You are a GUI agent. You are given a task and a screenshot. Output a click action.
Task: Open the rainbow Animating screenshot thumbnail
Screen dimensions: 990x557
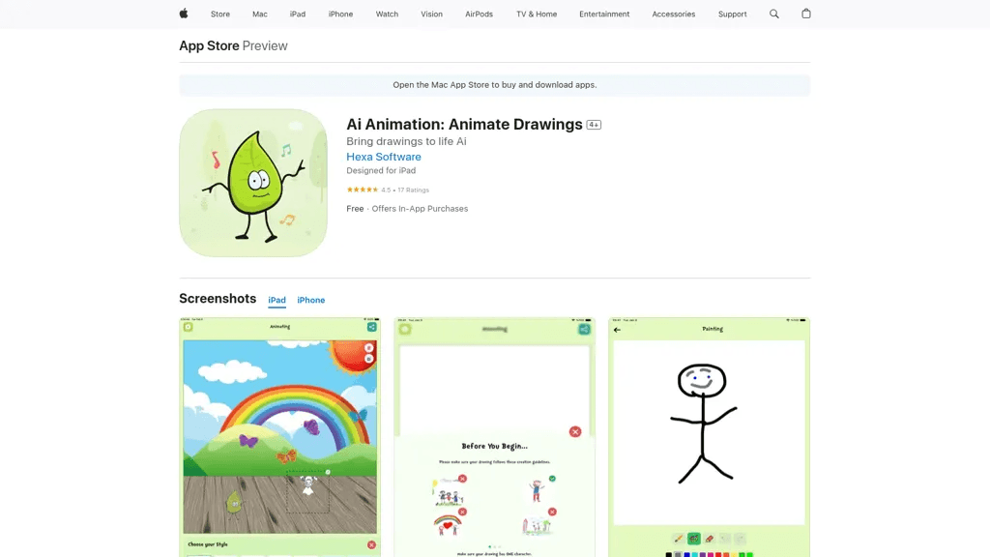279,437
